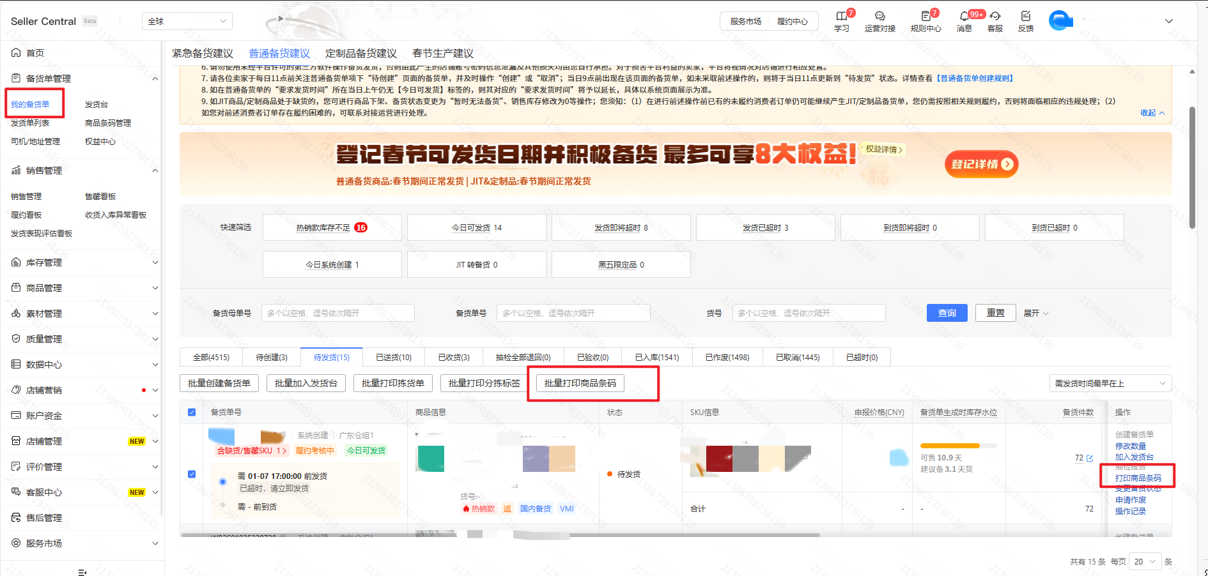The height and width of the screenshot is (576, 1208).
Task: Open the 全球 region dropdown
Action: [x=187, y=21]
